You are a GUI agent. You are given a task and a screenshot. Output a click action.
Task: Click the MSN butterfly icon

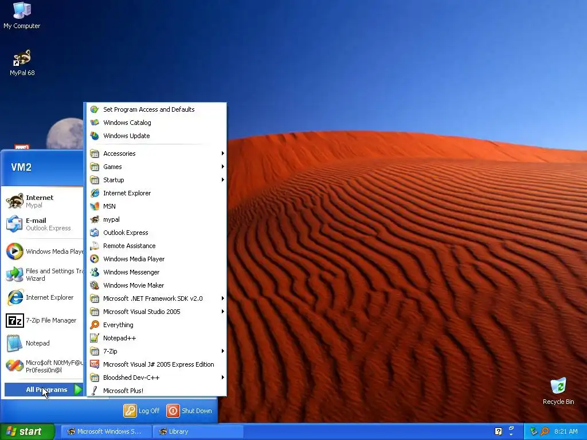tap(95, 206)
